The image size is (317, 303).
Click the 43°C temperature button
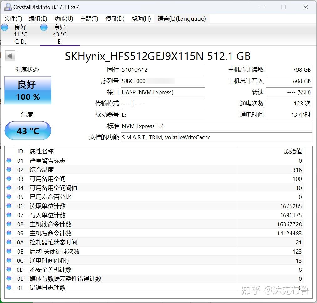tap(28, 131)
